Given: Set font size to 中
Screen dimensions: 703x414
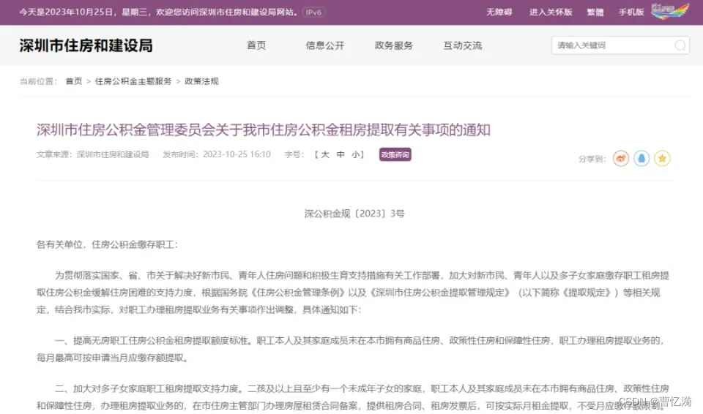Looking at the screenshot, I should 341,154.
